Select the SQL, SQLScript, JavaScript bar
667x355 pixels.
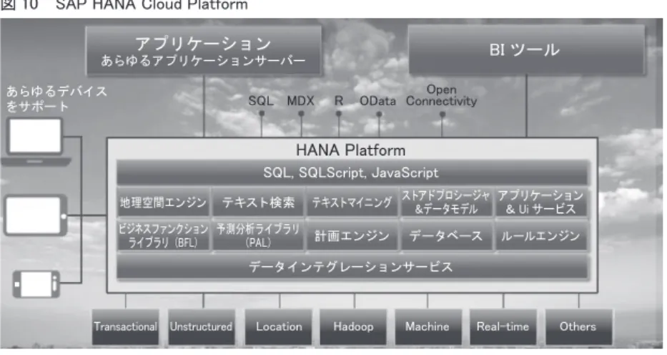[x=352, y=172]
